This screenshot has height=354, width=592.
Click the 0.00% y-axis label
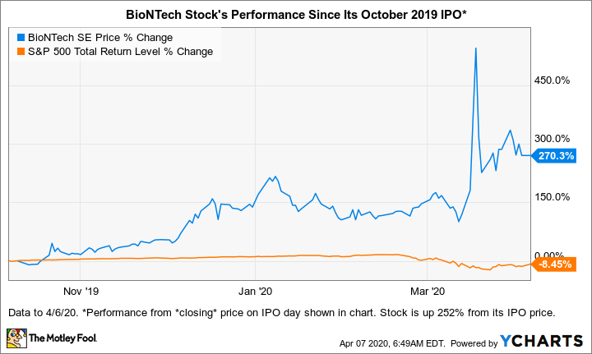point(553,255)
